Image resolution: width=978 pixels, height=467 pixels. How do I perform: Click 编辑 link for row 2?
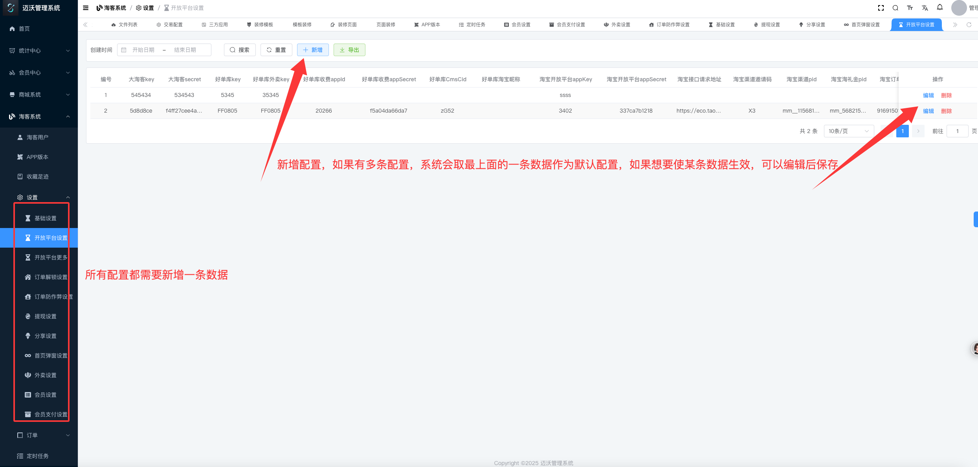click(x=928, y=111)
